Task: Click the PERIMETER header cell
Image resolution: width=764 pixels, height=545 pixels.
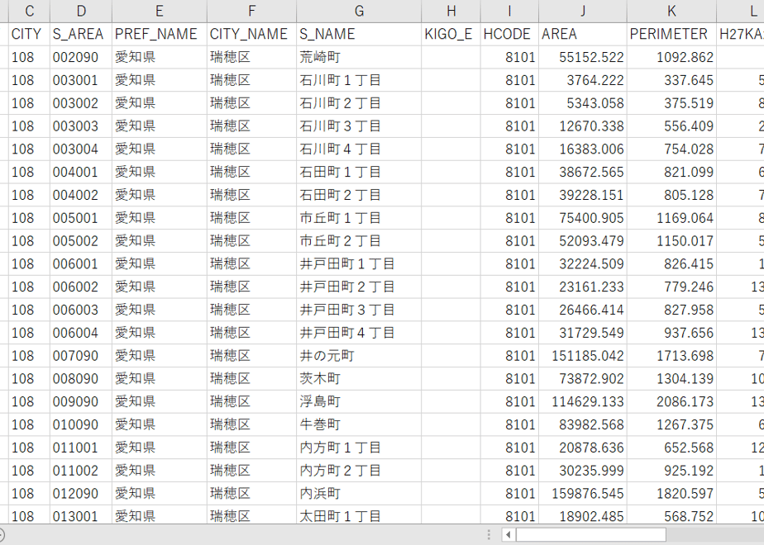Action: pos(671,34)
